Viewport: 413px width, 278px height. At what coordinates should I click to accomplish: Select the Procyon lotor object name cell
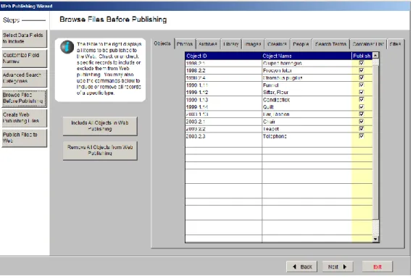click(307, 70)
